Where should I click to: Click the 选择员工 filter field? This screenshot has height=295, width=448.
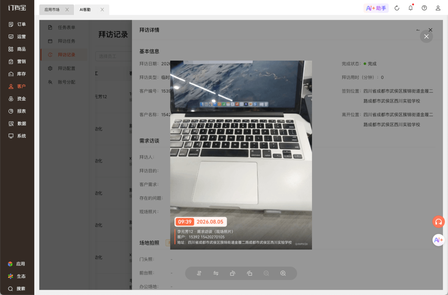tap(113, 56)
